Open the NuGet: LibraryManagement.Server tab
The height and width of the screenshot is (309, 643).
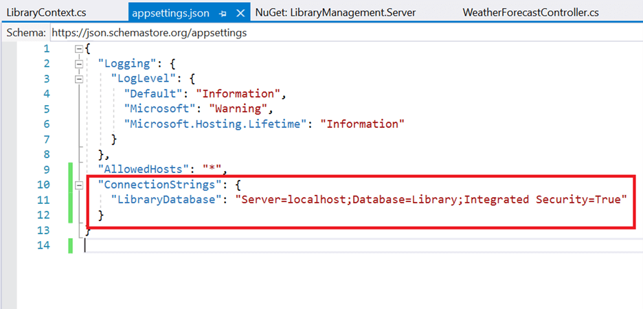[335, 12]
